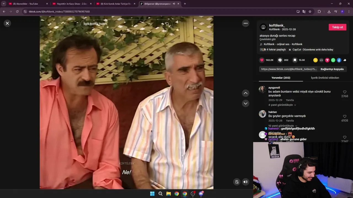The width and height of the screenshot is (353, 198).
Task: Open the media controls icon in toolbar
Action: (x=336, y=12)
